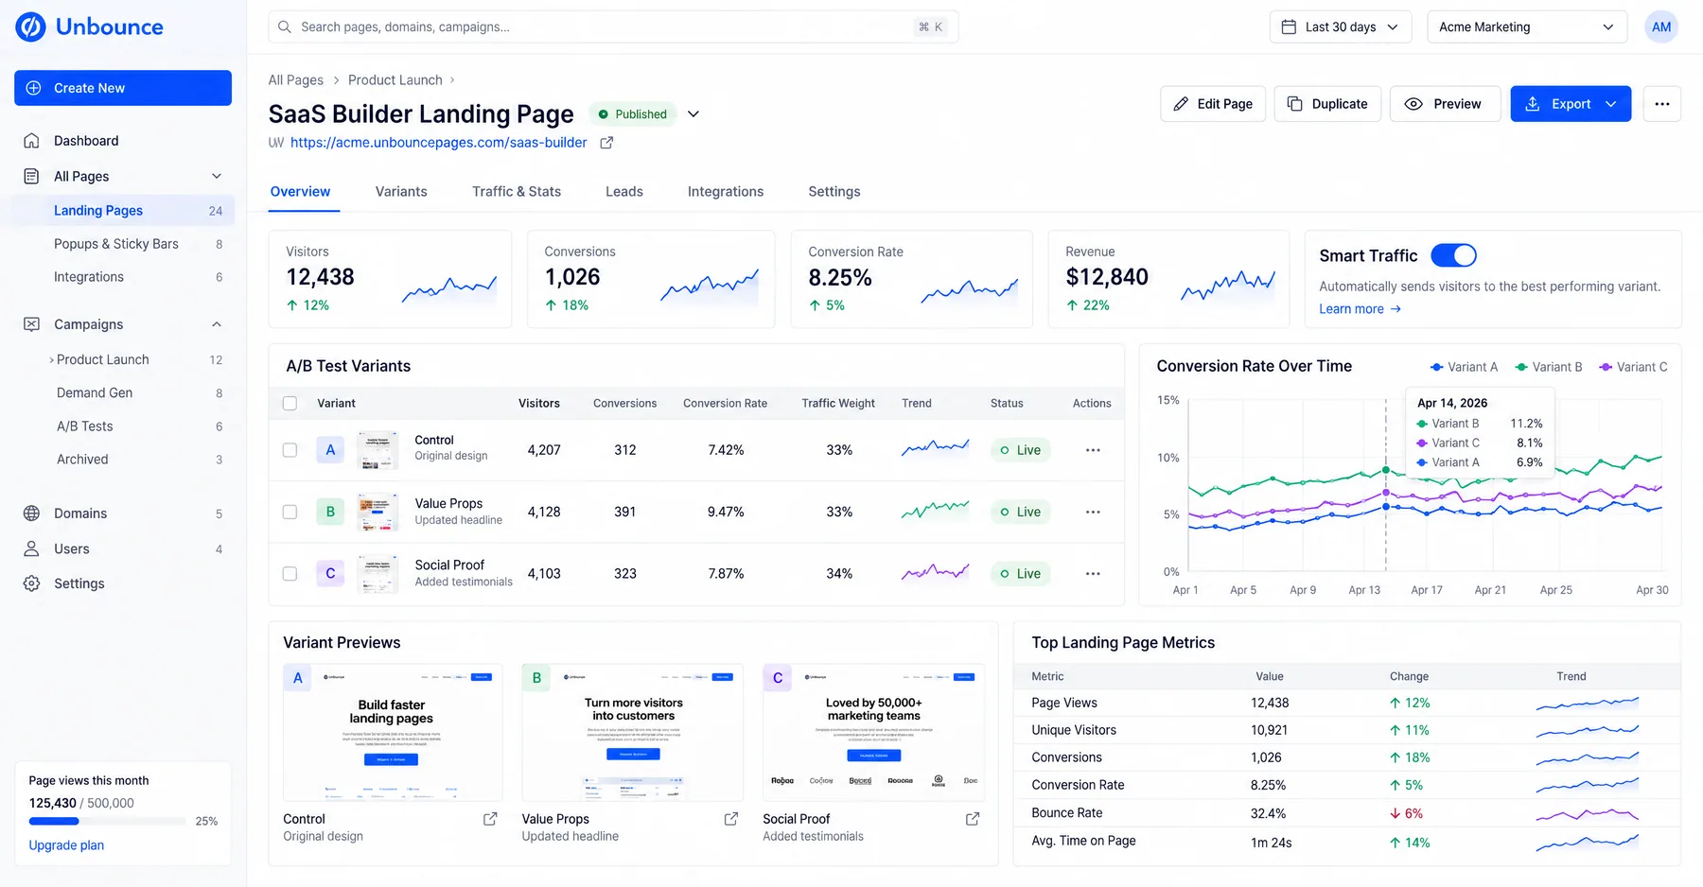Open actions menu for Social Proof row
The image size is (1703, 887).
point(1093,573)
